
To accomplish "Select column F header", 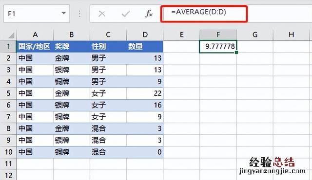I will click(218, 35).
